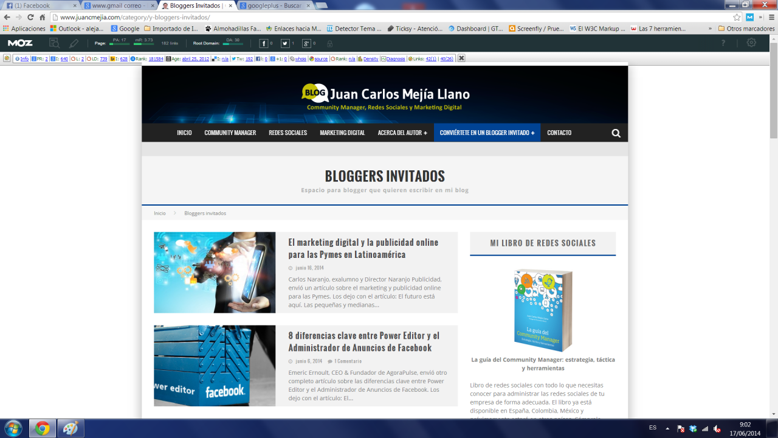Open the MozBar settings gear
778x438 pixels.
(752, 43)
